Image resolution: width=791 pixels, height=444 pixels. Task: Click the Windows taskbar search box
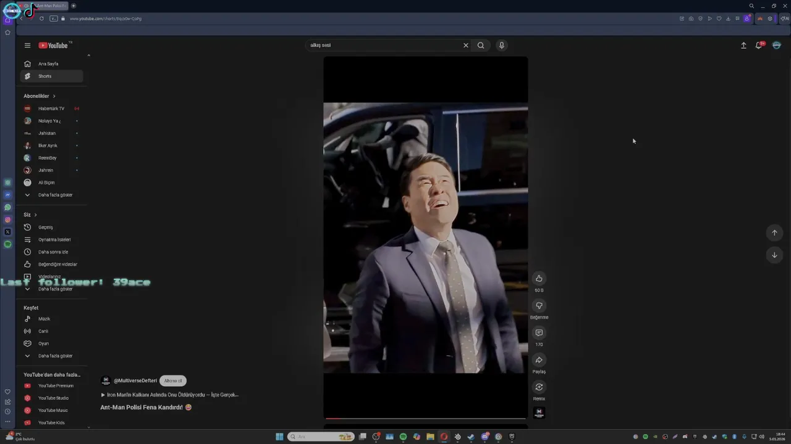point(320,437)
